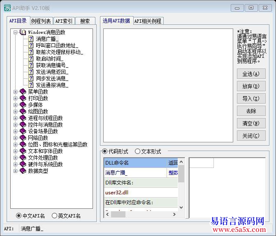Click the question icon beside 同步发送消息_

31,78
